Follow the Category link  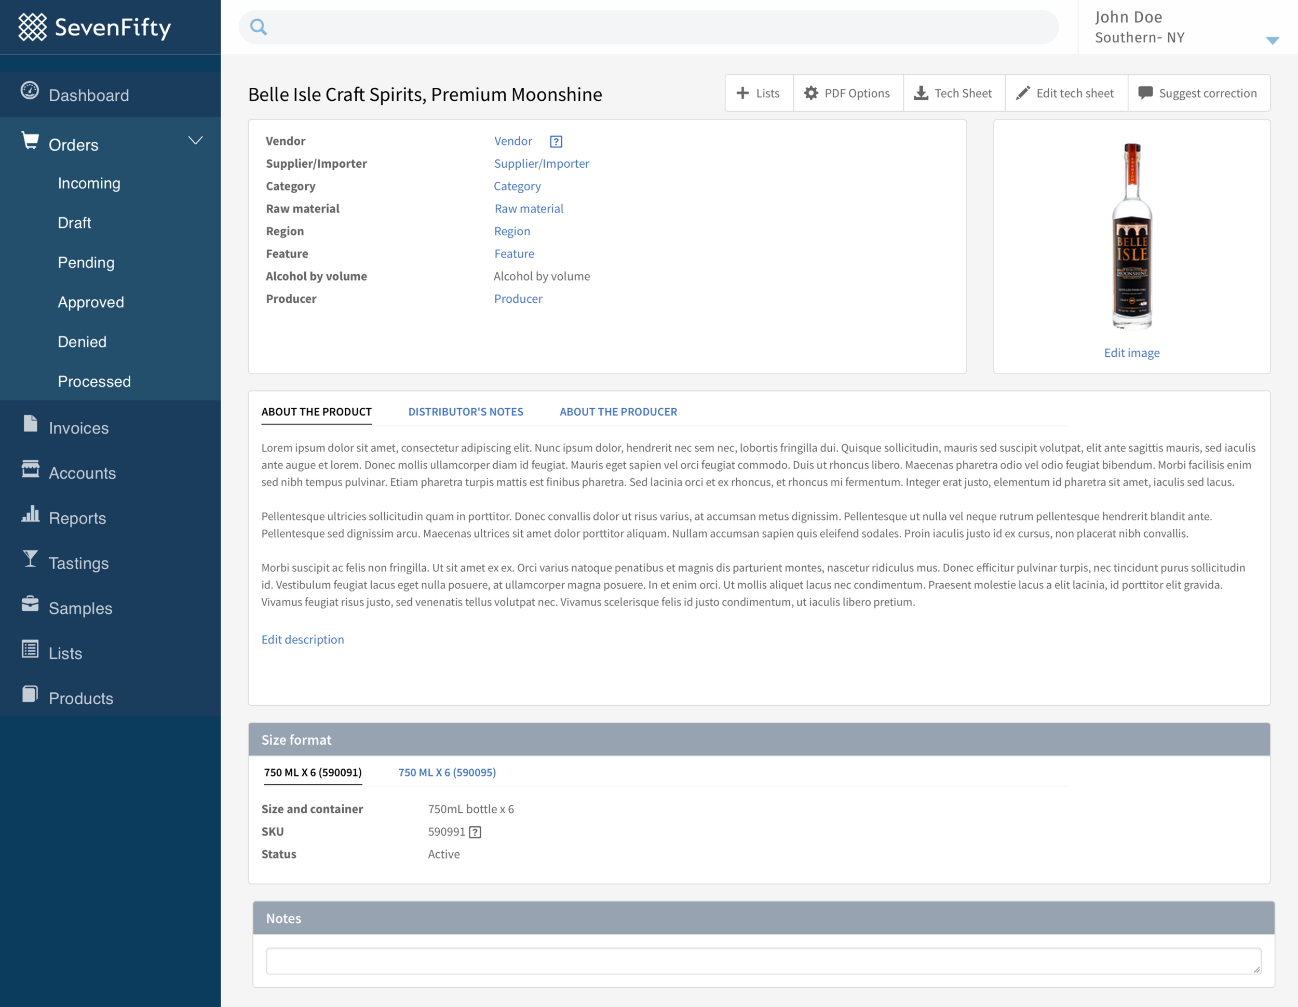pos(517,186)
